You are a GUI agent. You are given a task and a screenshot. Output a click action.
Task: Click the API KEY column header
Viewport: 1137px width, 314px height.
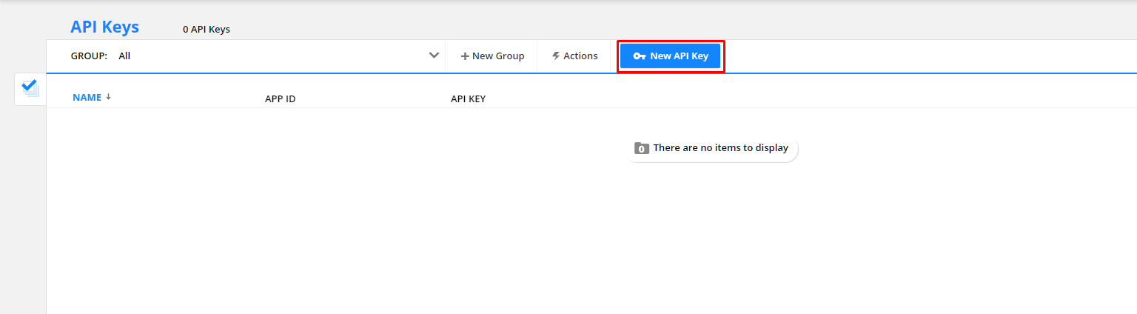pos(468,98)
